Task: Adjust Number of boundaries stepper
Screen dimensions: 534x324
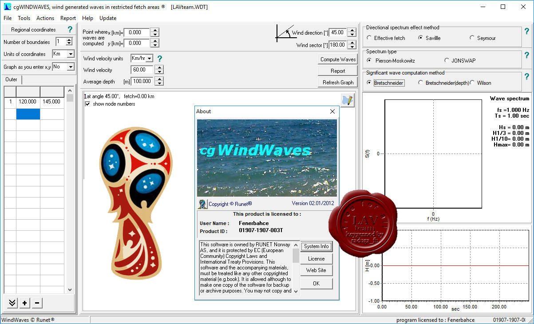Action: click(x=69, y=42)
